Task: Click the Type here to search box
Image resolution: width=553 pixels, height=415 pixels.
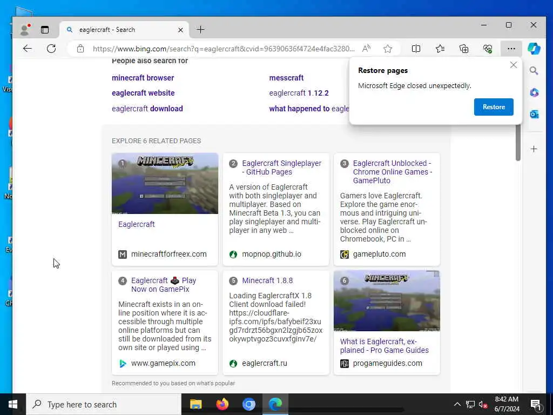Action: pyautogui.click(x=104, y=404)
